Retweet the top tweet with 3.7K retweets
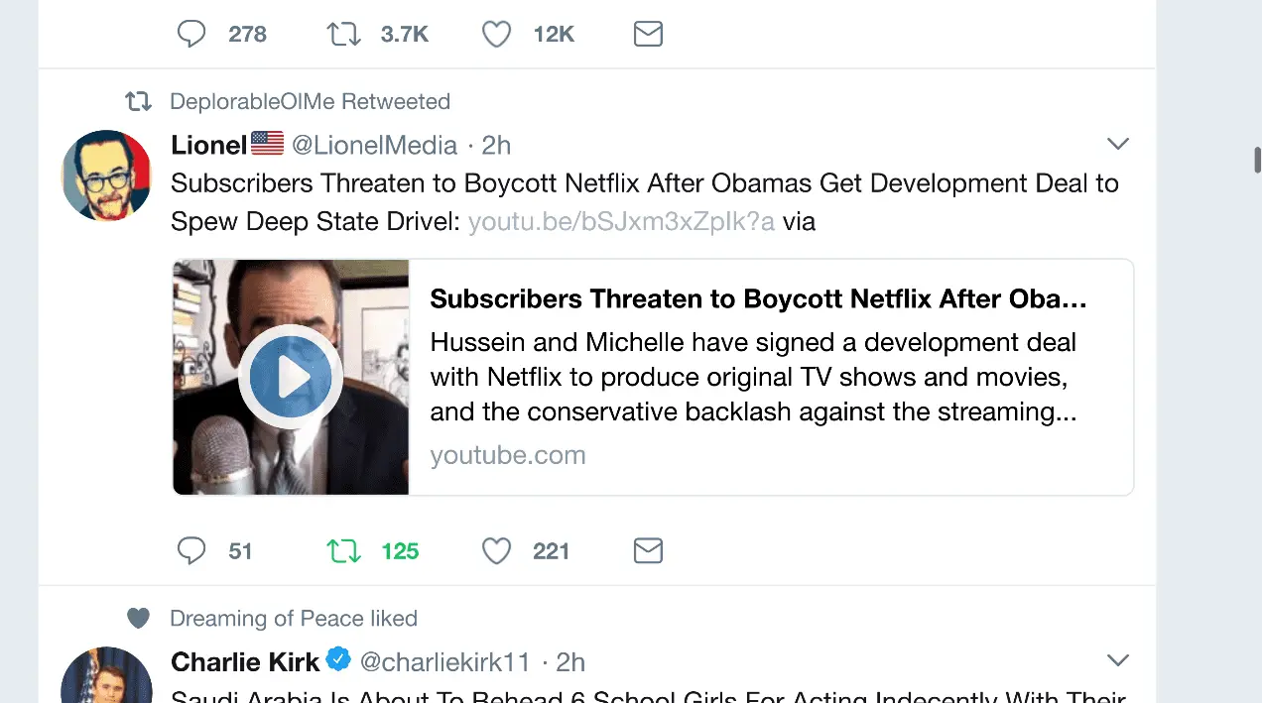This screenshot has height=703, width=1262. [344, 35]
